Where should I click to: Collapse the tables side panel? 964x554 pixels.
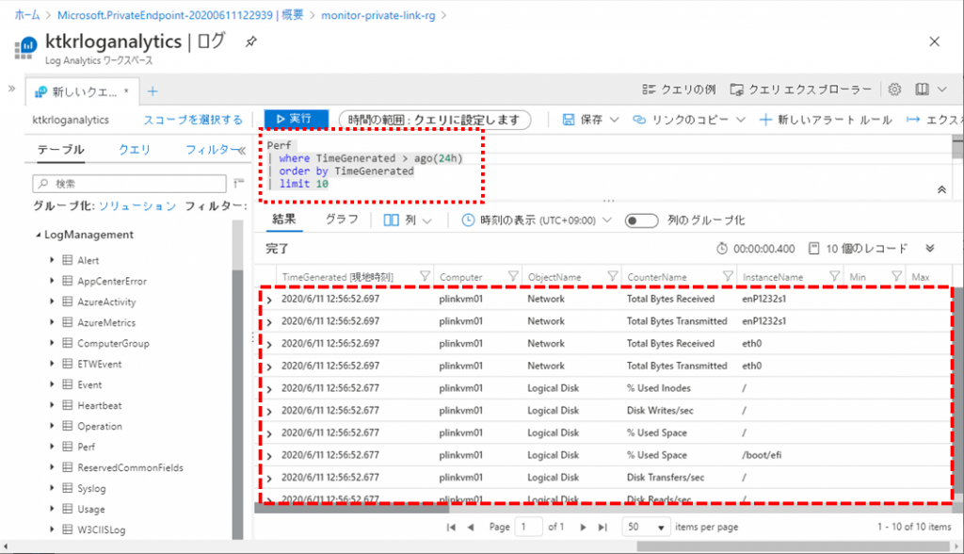(242, 150)
